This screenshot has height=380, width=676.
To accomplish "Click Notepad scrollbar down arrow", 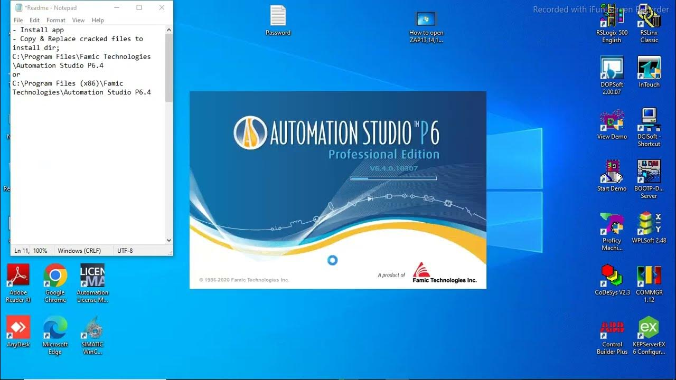I will tap(169, 240).
